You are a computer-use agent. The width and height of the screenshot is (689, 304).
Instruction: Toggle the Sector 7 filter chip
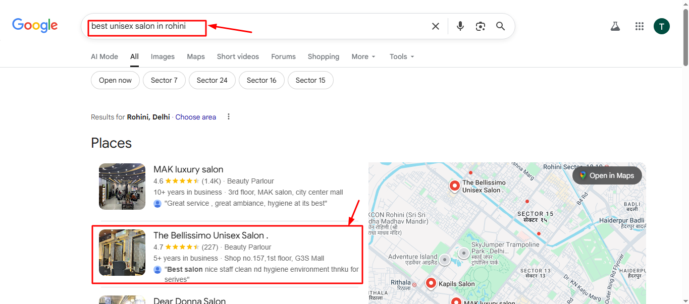click(x=164, y=80)
